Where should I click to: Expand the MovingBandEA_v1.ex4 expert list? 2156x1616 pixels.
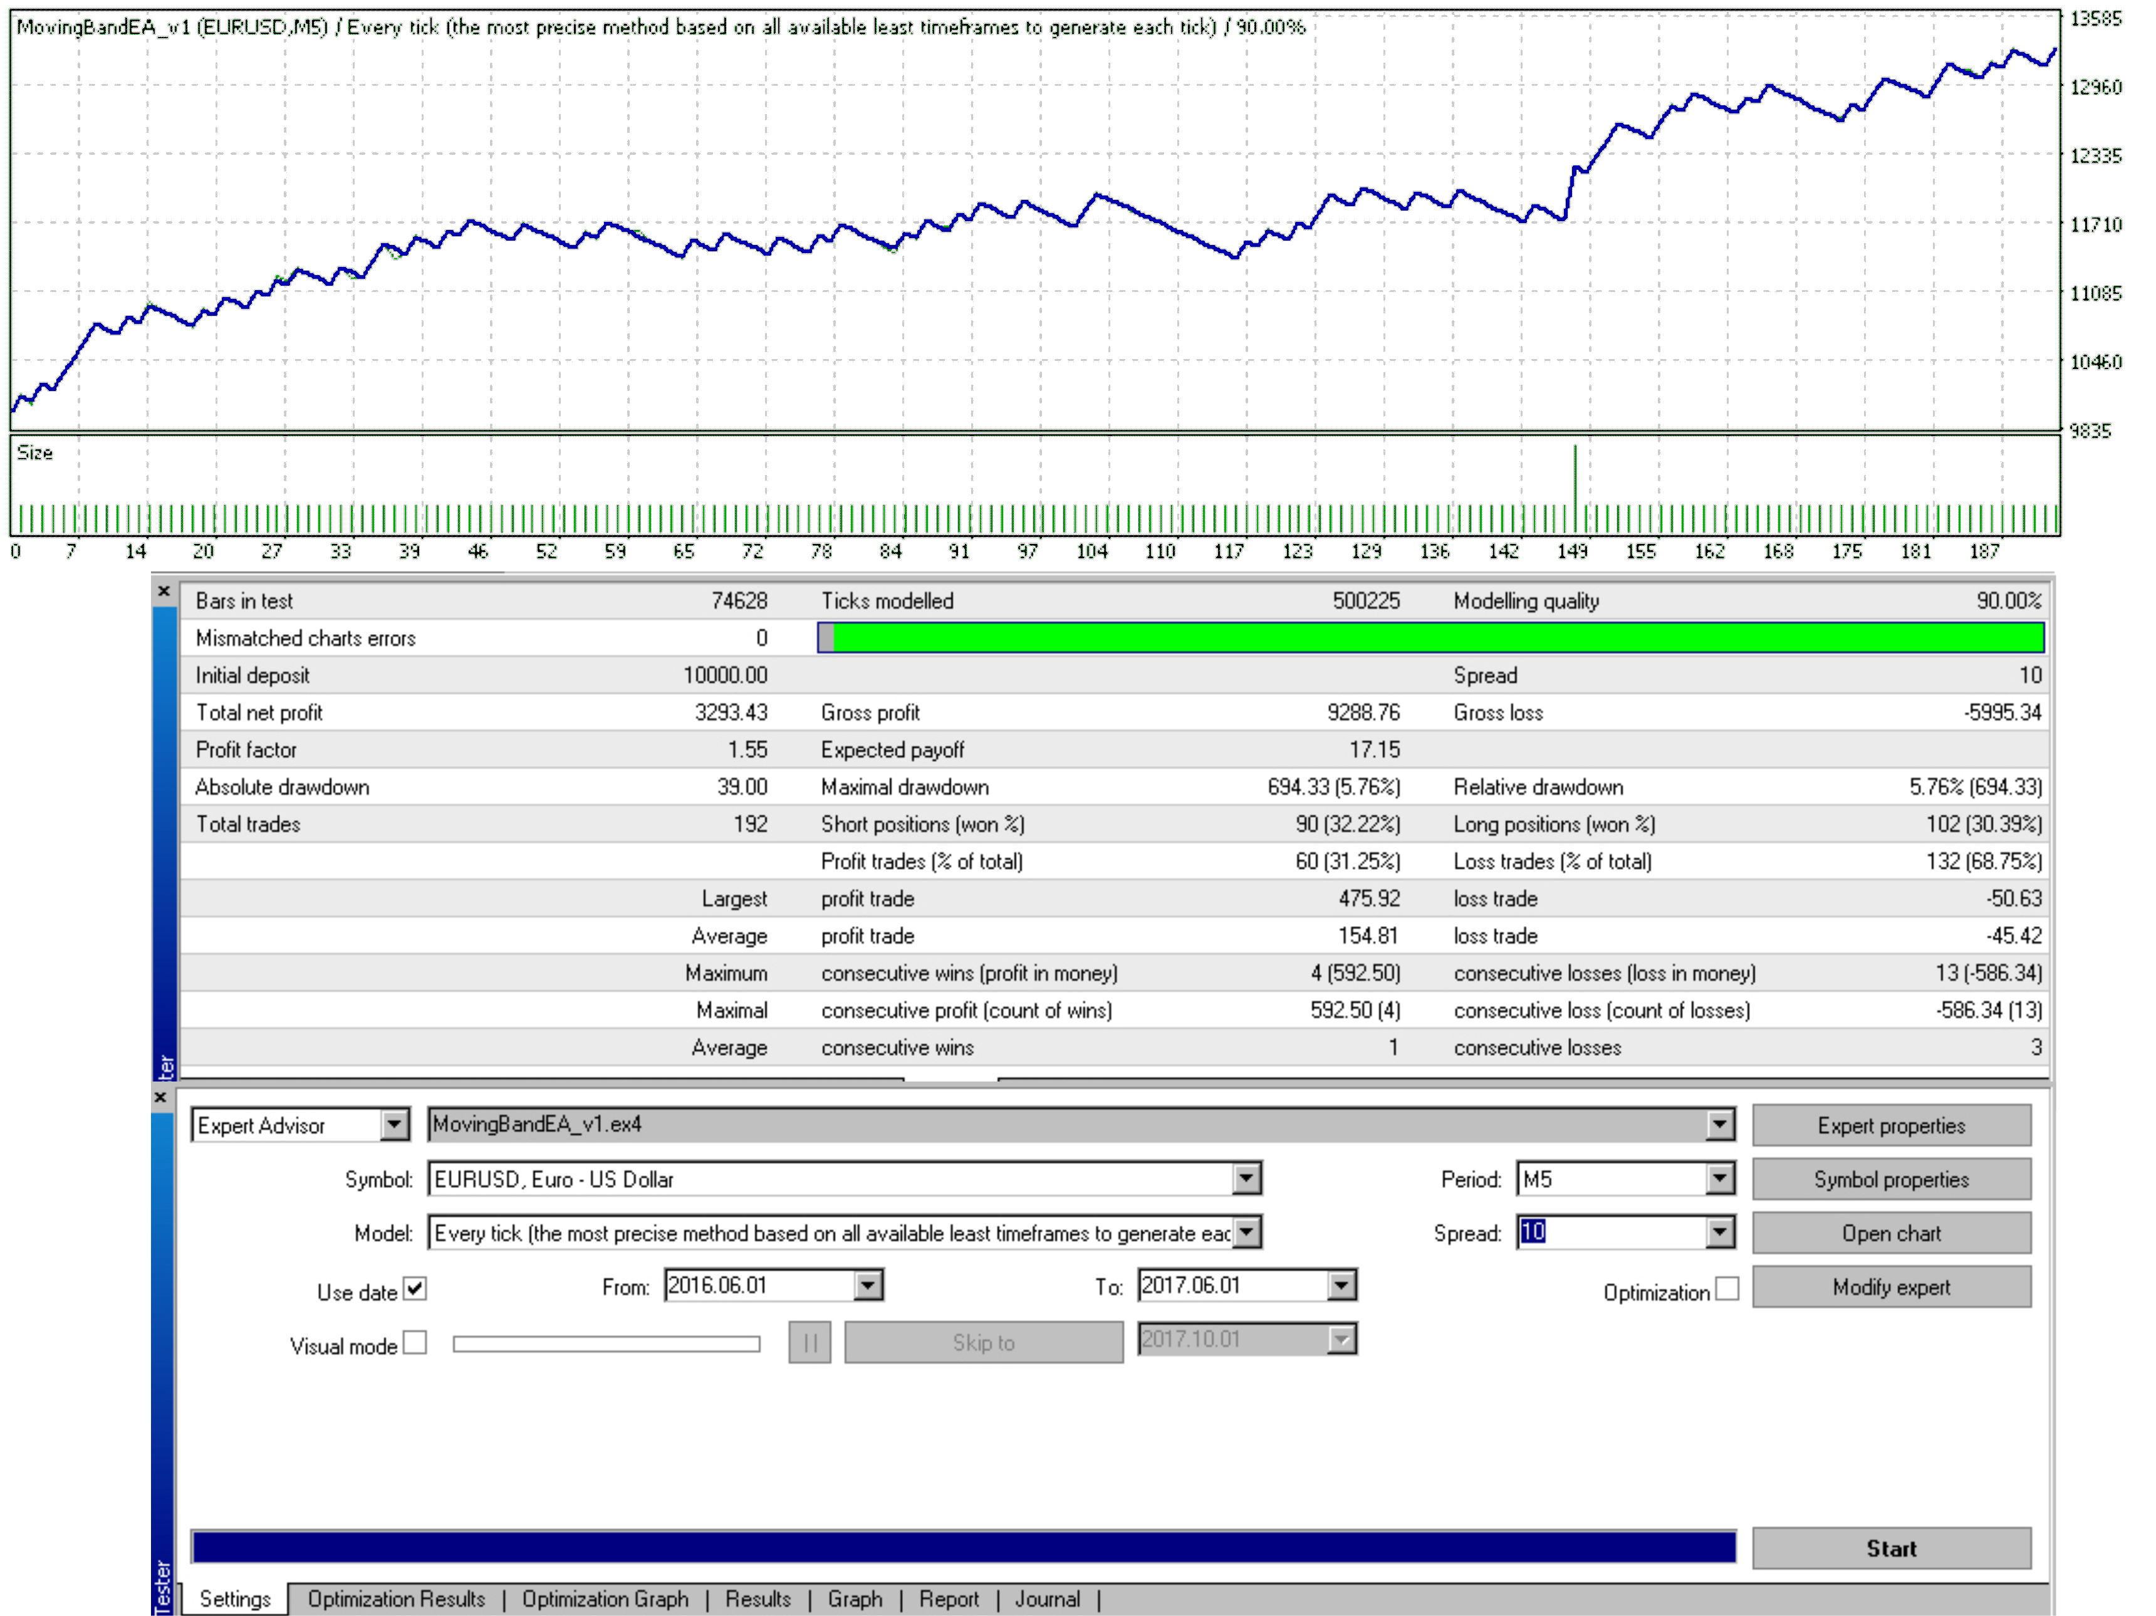click(1721, 1125)
